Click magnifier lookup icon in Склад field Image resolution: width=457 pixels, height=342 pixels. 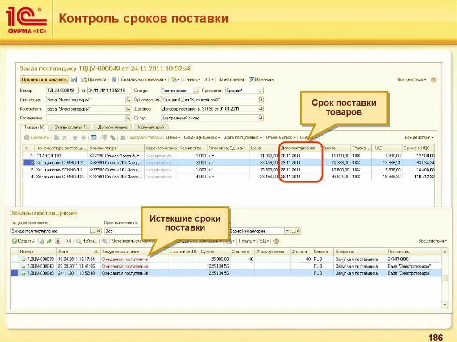[x=261, y=118]
